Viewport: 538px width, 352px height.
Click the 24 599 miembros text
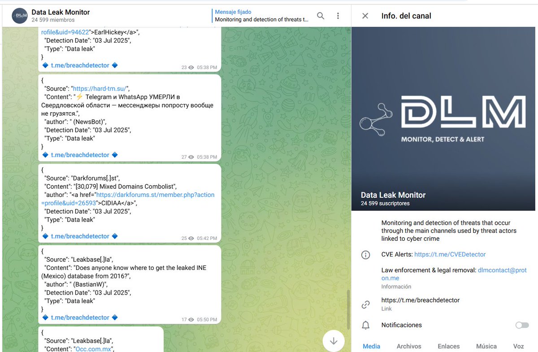coord(53,20)
